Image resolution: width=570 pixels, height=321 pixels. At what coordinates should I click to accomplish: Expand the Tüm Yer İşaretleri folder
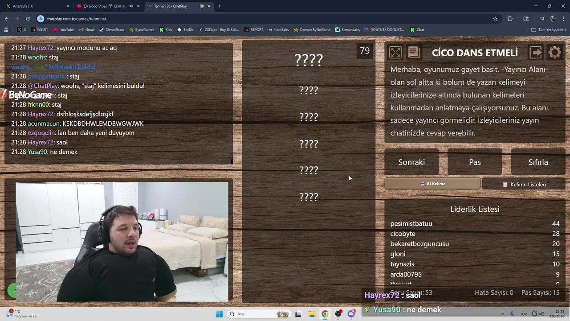pos(548,30)
